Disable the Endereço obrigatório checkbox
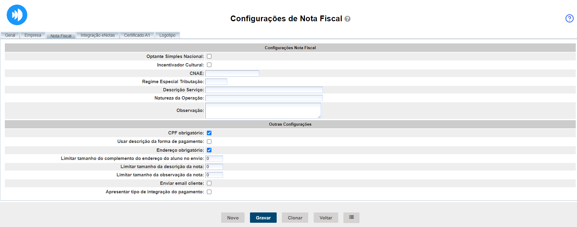 [209, 150]
